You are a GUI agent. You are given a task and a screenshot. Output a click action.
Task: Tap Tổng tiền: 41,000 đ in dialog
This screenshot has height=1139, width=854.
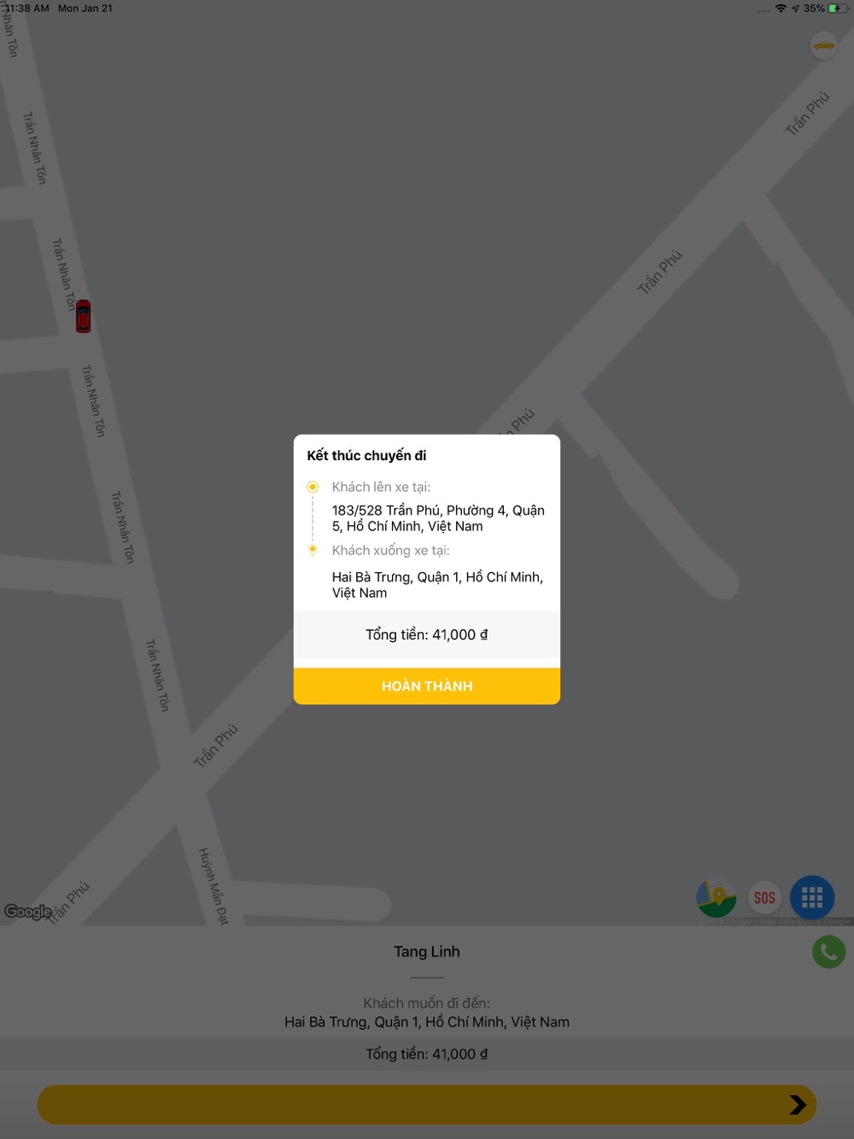[x=427, y=634]
